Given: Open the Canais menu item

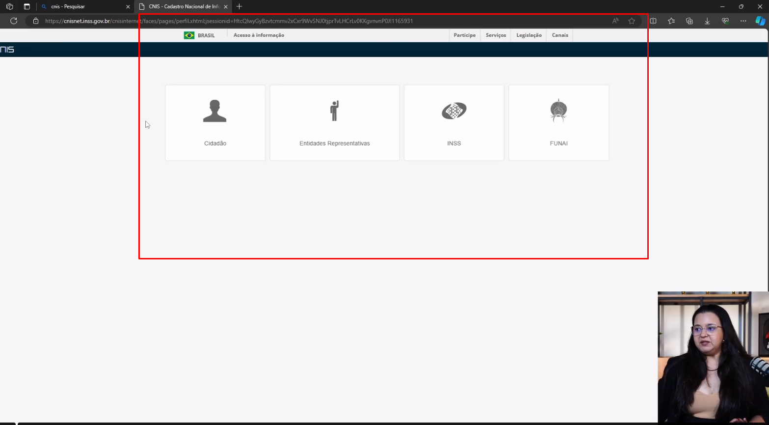Looking at the screenshot, I should pyautogui.click(x=560, y=35).
